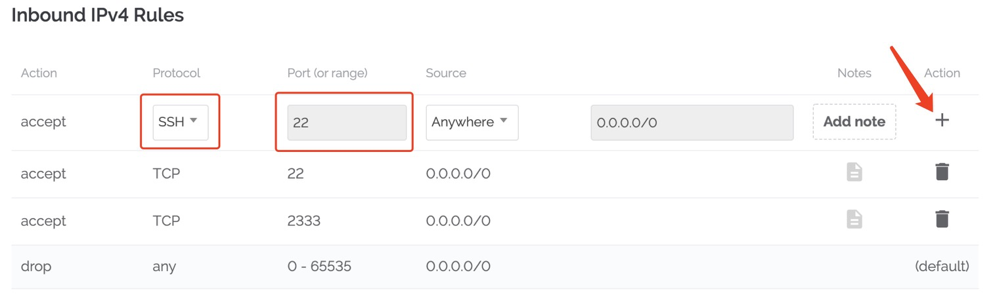993x296 pixels.
Task: Select the 0.0.0.0/0 source input field
Action: pos(692,122)
